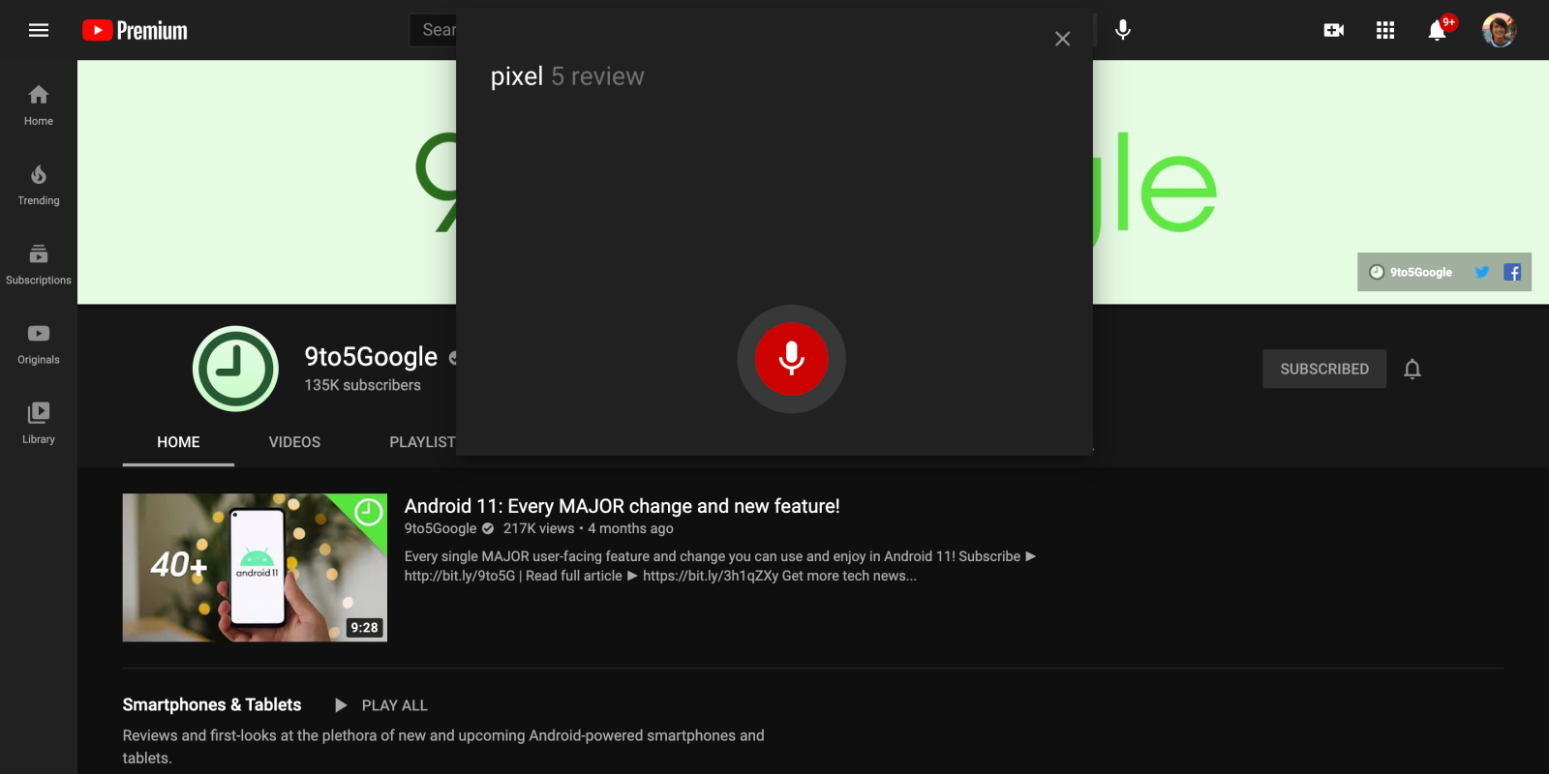Open Library in sidebar
This screenshot has width=1549, height=774.
tap(39, 423)
